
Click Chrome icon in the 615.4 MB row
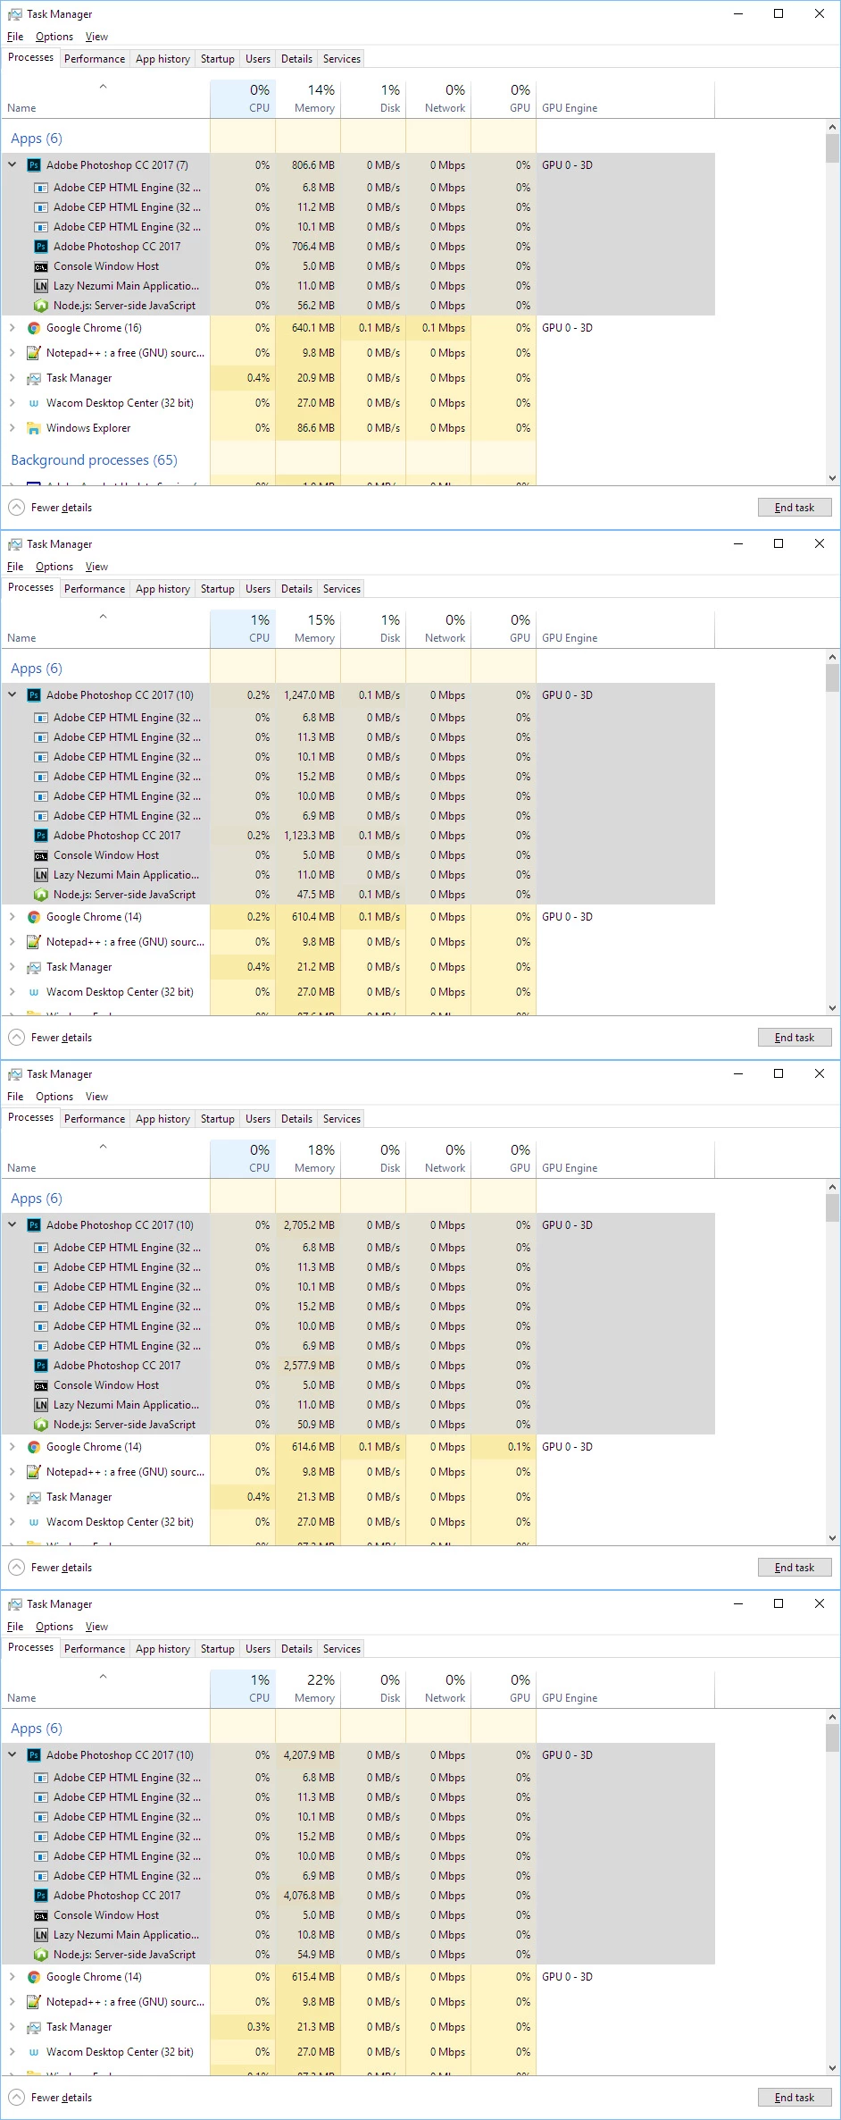(34, 1977)
